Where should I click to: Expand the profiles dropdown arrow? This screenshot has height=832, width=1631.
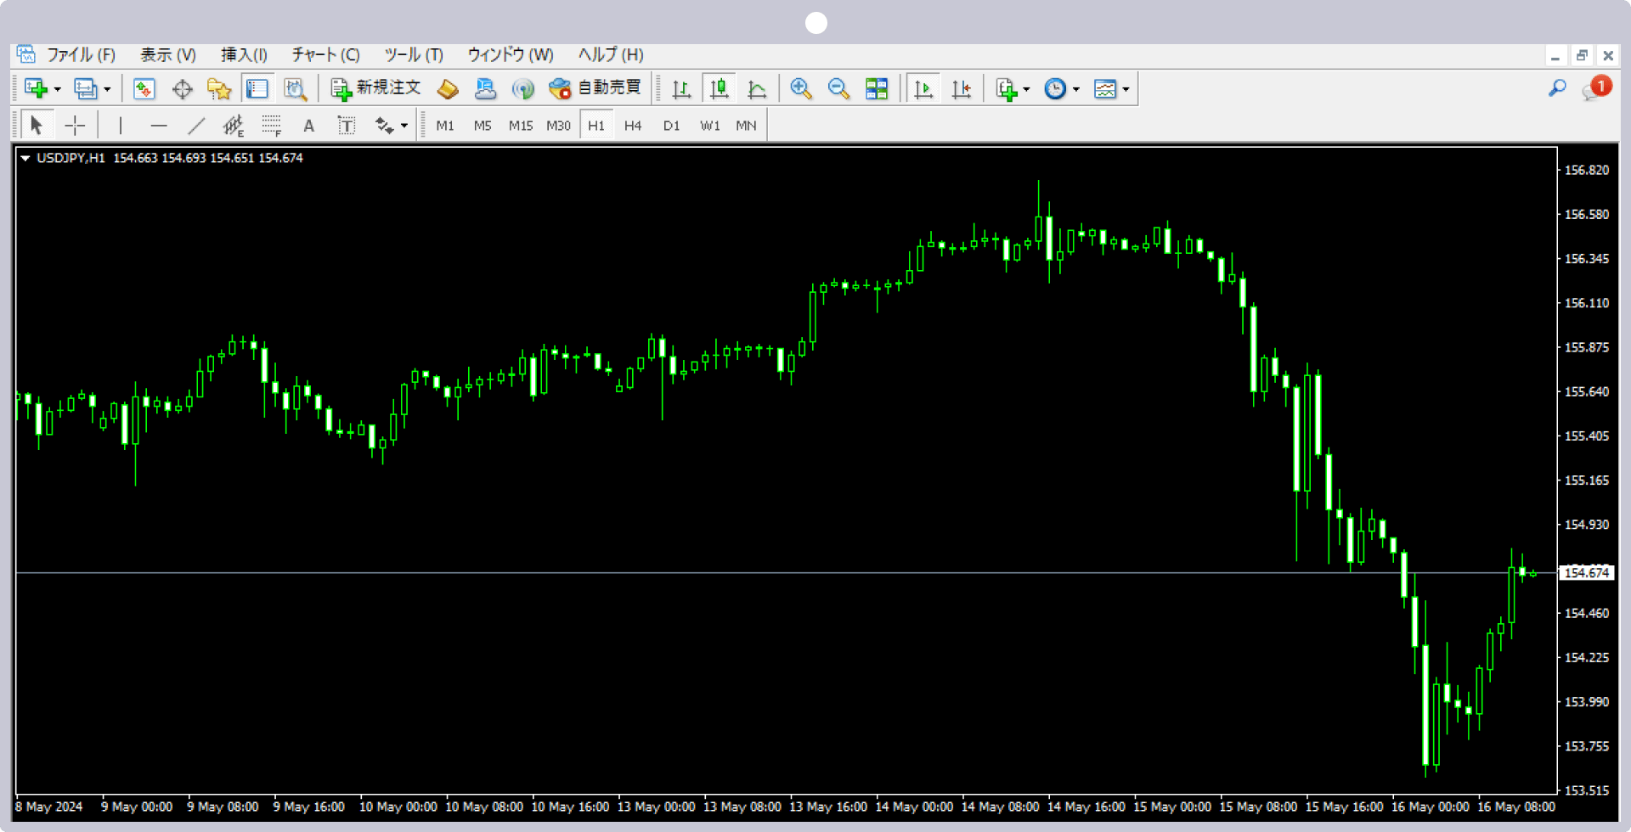(107, 89)
